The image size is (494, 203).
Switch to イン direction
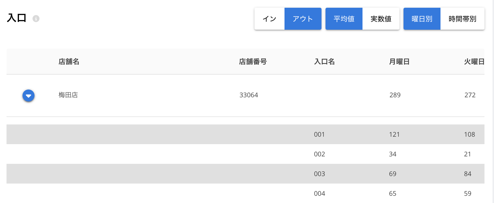(269, 19)
